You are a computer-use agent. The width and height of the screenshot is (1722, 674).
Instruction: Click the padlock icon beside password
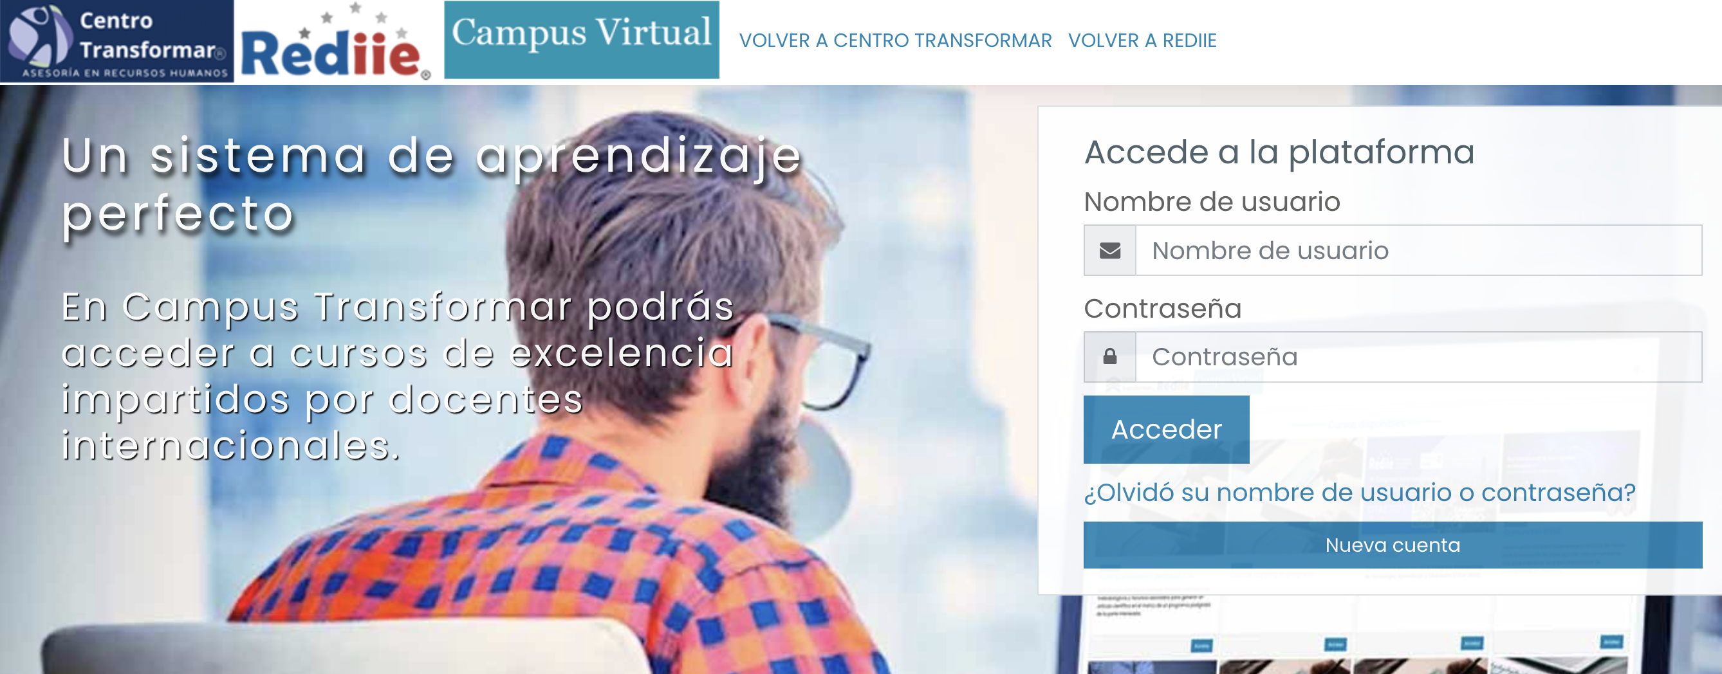tap(1109, 357)
